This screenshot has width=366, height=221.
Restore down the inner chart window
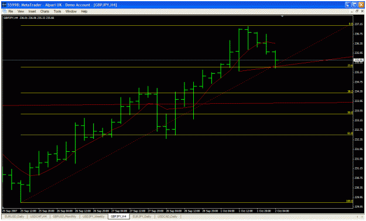pos(357,11)
